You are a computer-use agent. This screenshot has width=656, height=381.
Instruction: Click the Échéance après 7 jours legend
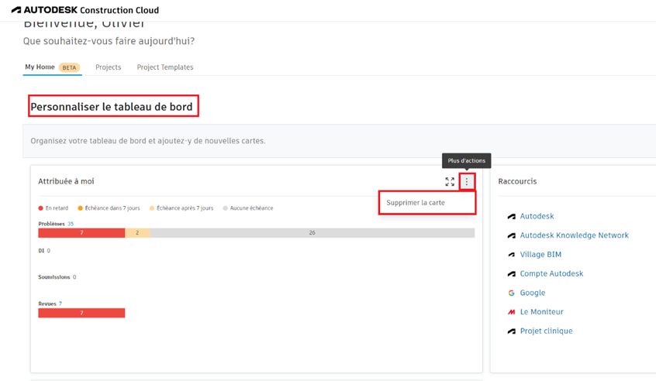181,208
